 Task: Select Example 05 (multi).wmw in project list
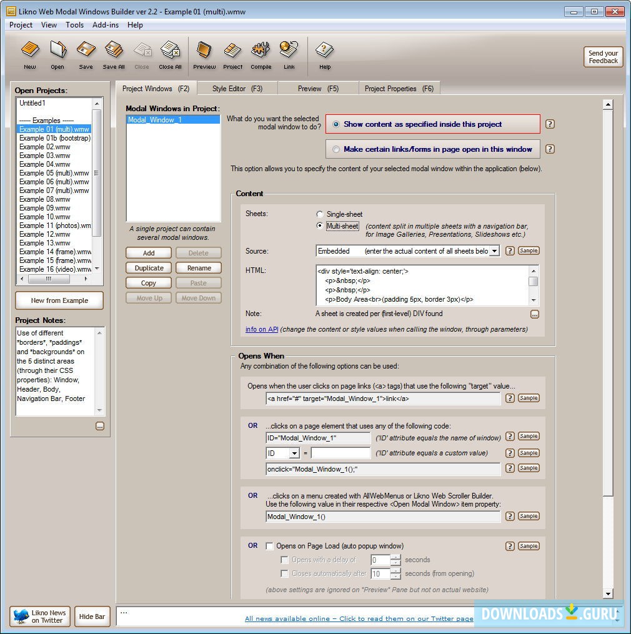(54, 173)
